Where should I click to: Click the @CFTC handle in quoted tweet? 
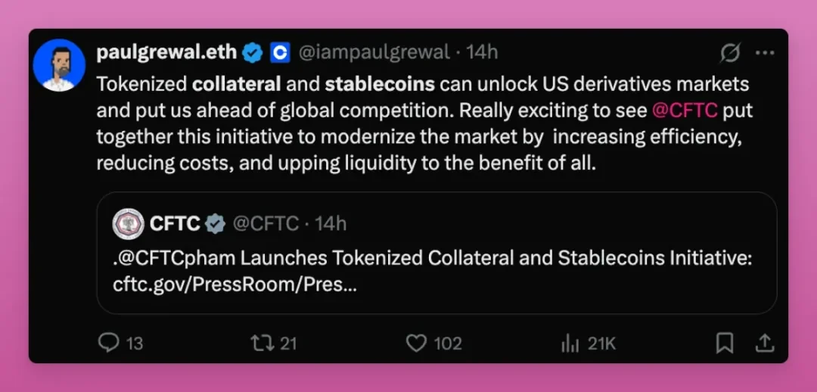coord(266,223)
